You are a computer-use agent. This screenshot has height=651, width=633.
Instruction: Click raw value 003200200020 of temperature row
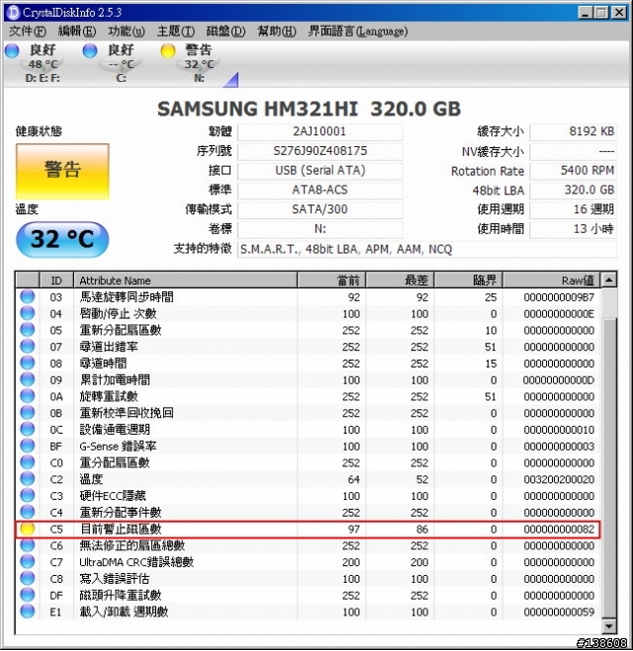point(559,479)
